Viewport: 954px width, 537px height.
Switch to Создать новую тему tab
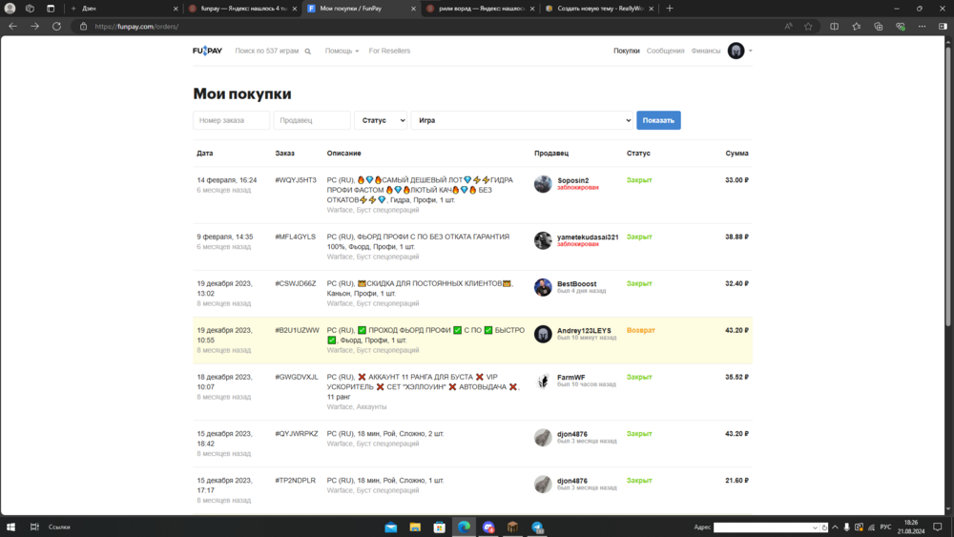coord(599,9)
